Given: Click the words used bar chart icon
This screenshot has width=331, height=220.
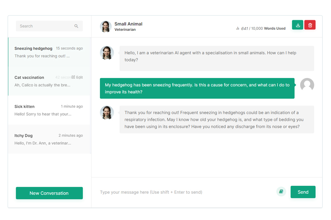Looking at the screenshot, I should click(238, 28).
